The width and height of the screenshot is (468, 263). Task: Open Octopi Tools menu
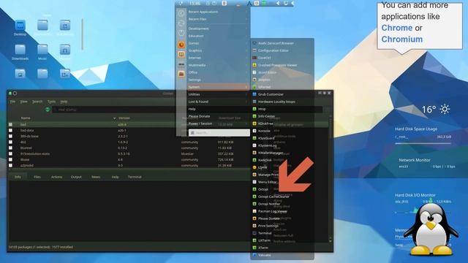pyautogui.click(x=51, y=102)
